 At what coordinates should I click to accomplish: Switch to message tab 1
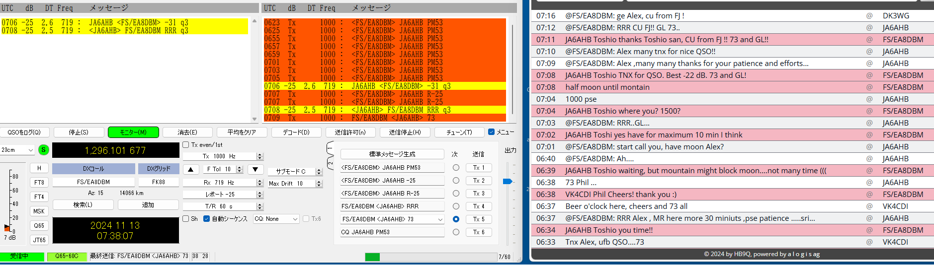tap(330, 148)
